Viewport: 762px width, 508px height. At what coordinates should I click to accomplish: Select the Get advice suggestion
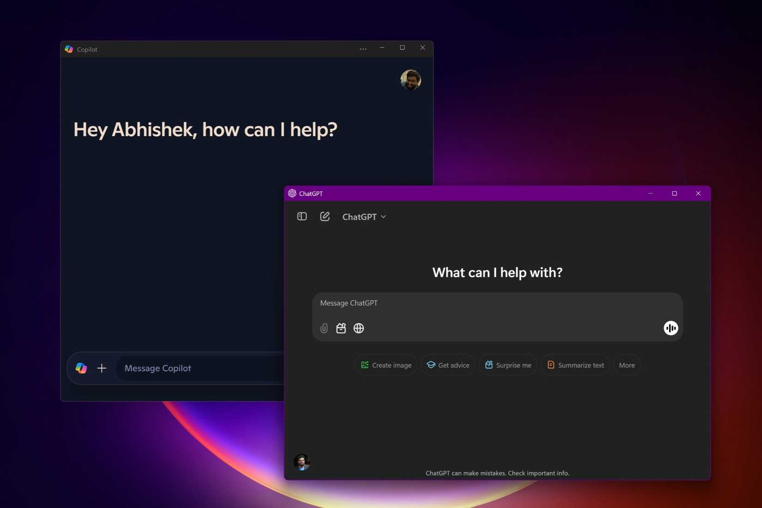click(448, 365)
